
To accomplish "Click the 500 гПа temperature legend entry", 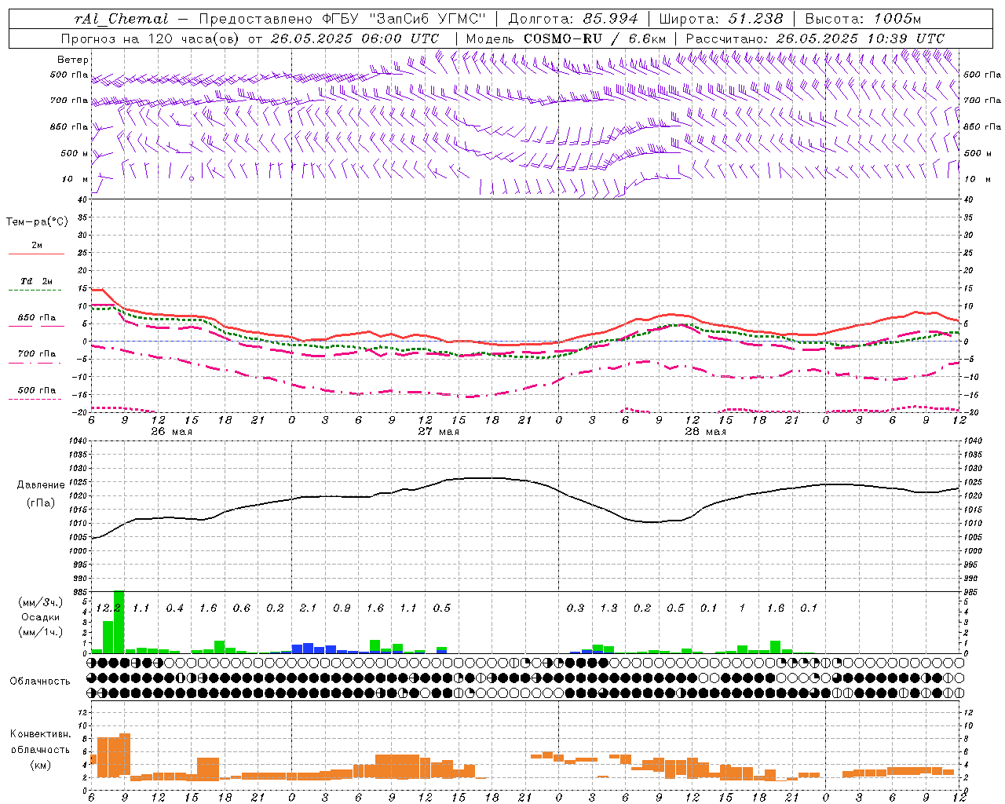I will pos(36,391).
